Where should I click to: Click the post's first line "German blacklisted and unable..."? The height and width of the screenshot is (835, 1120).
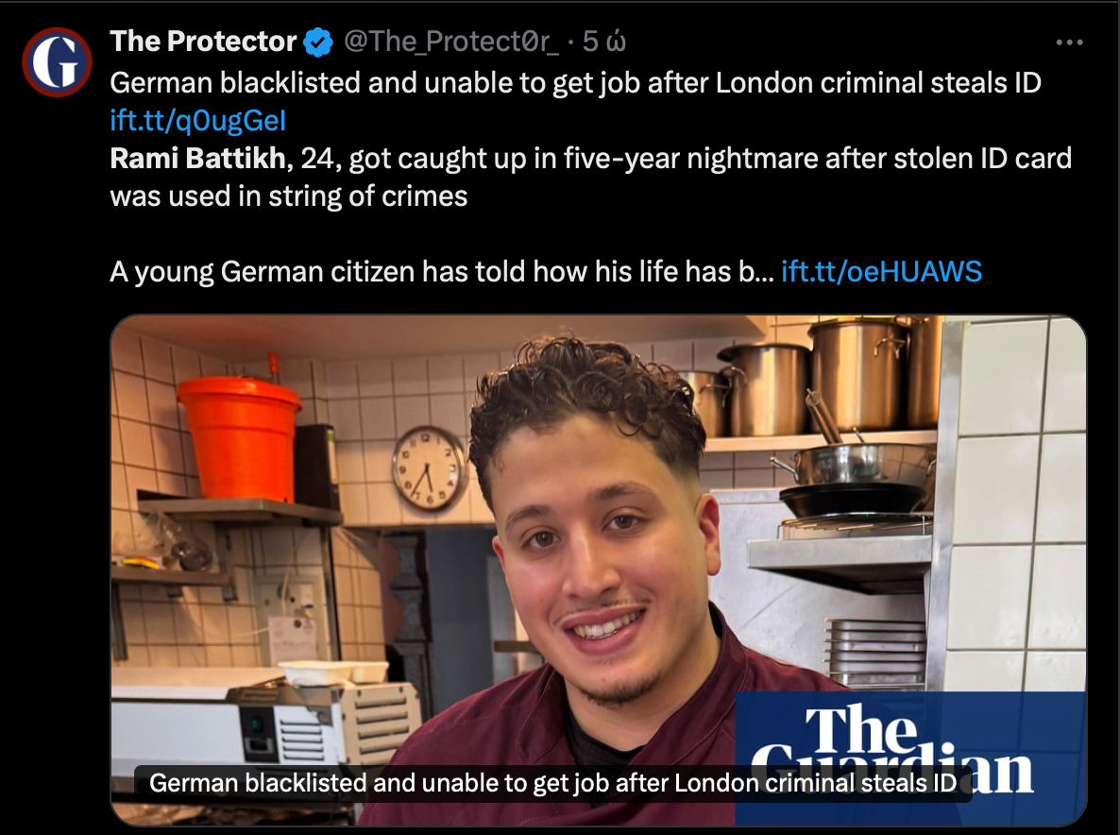coord(576,83)
